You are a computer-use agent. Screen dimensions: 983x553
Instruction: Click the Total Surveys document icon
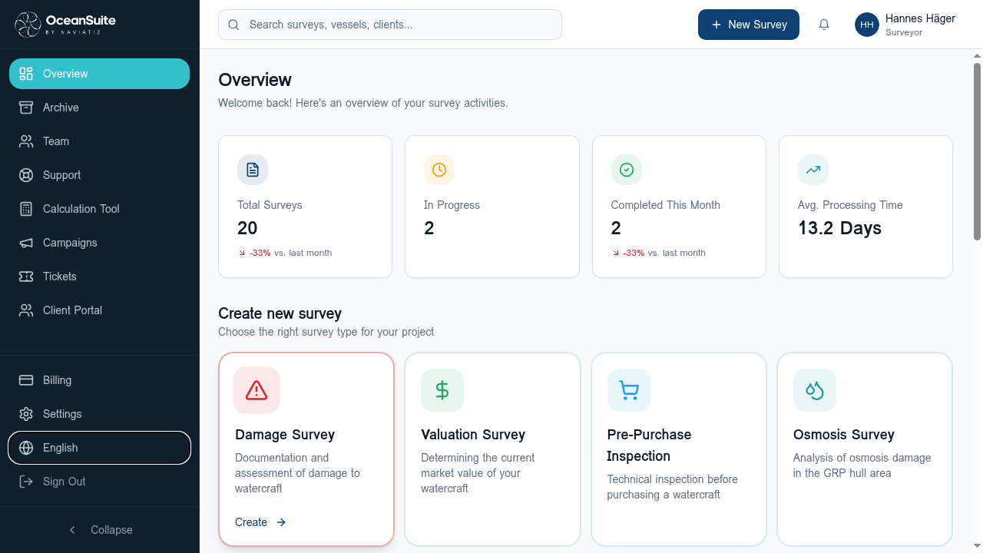[253, 170]
